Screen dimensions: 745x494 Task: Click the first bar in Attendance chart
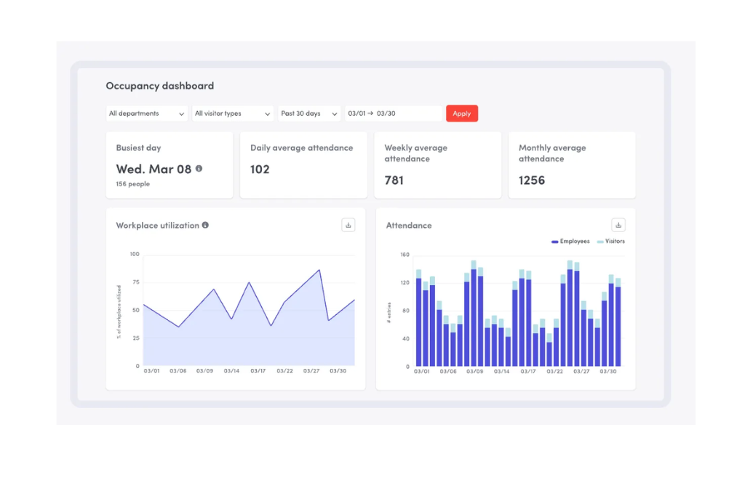coord(419,320)
